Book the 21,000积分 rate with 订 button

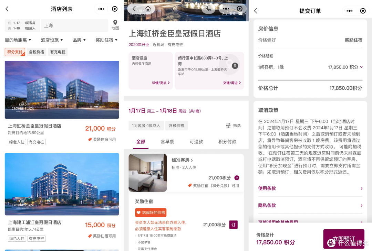pyautogui.click(x=234, y=225)
